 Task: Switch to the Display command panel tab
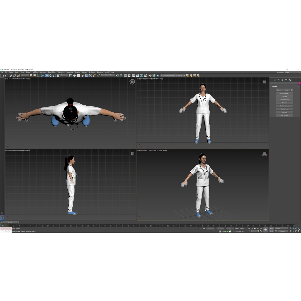(x=286, y=80)
